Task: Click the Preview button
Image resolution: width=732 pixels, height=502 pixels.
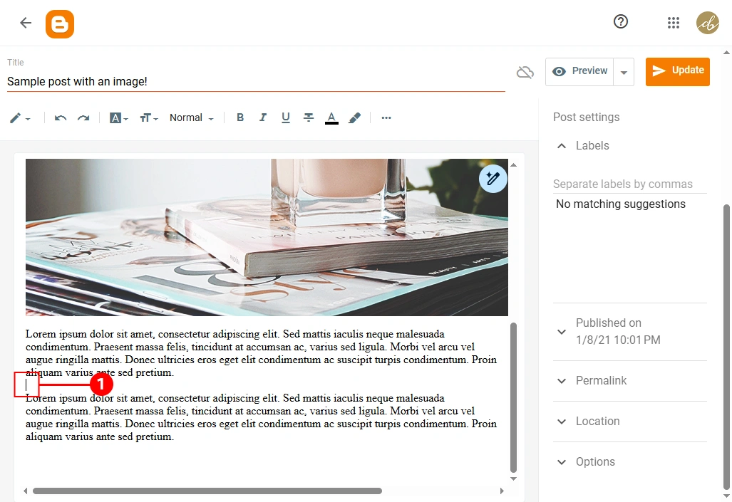Action: click(x=579, y=71)
